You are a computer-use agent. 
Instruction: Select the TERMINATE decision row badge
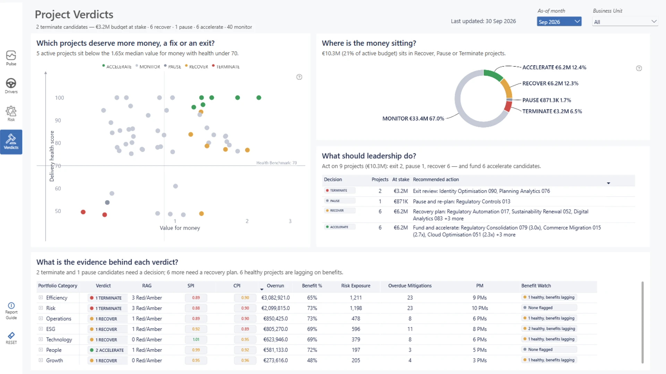340,190
